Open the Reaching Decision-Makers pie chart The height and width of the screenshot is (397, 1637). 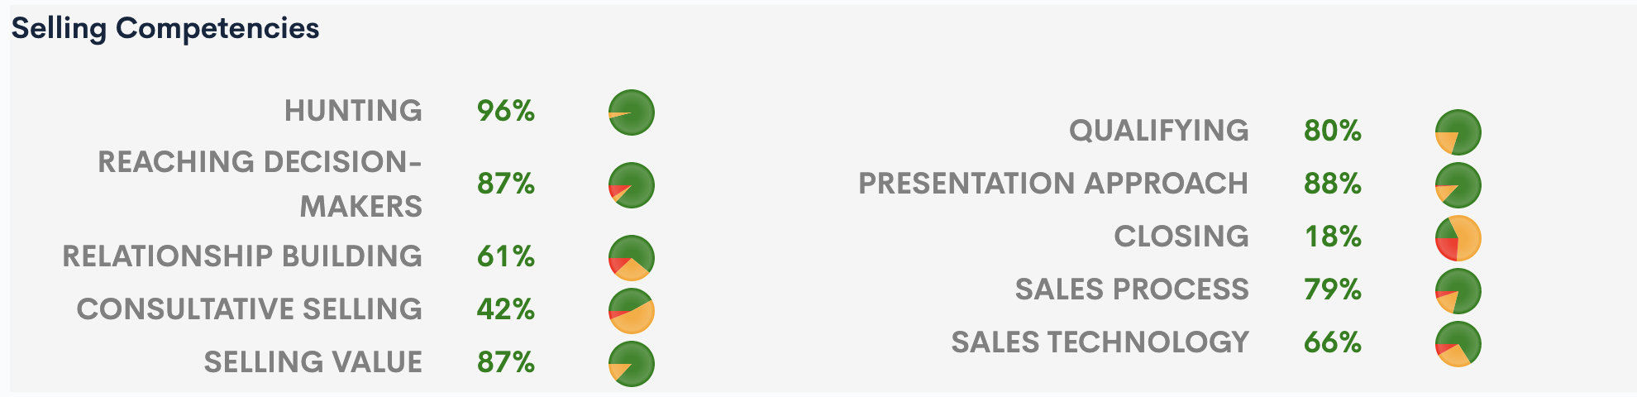632,185
